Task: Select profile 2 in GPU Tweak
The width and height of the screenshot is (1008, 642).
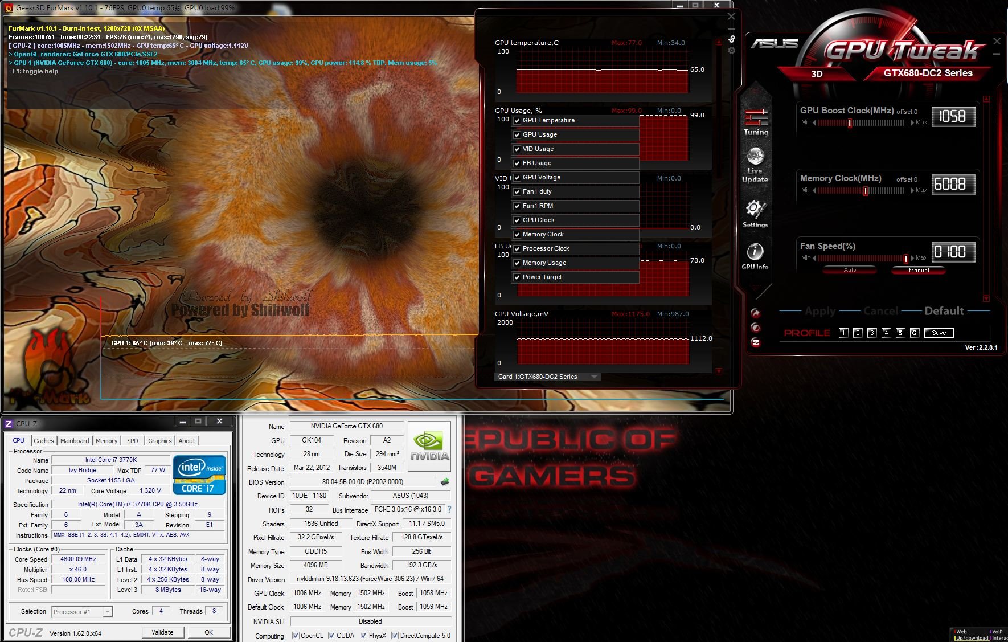Action: pos(858,333)
